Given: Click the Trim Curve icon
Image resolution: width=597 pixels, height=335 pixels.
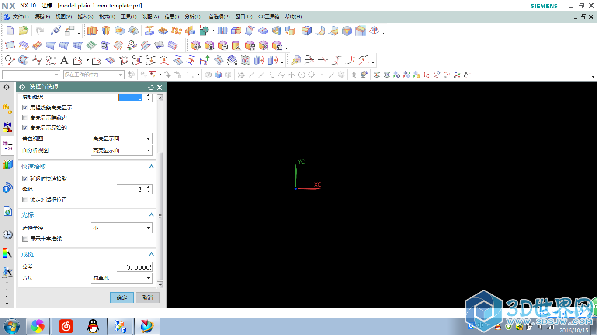Looking at the screenshot, I should (309, 60).
